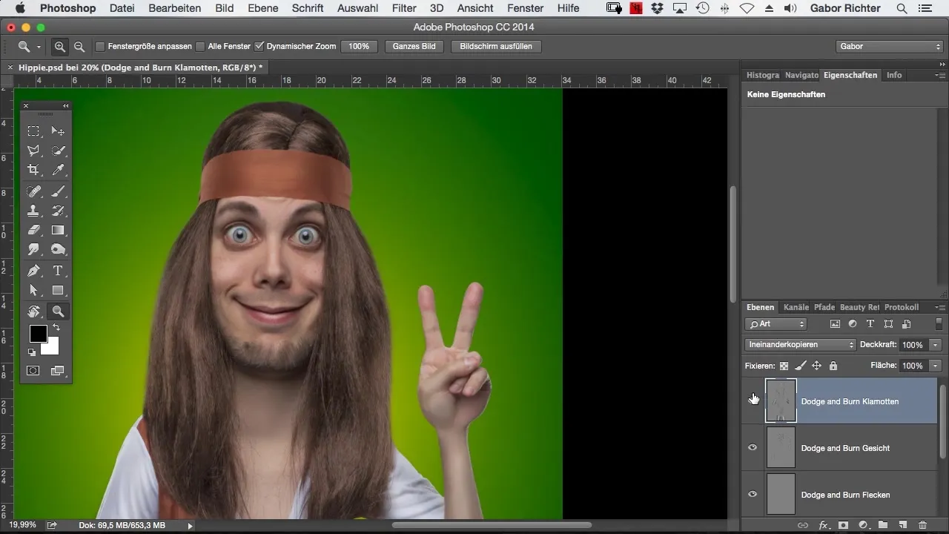Select the Eyedropper tool

[58, 170]
